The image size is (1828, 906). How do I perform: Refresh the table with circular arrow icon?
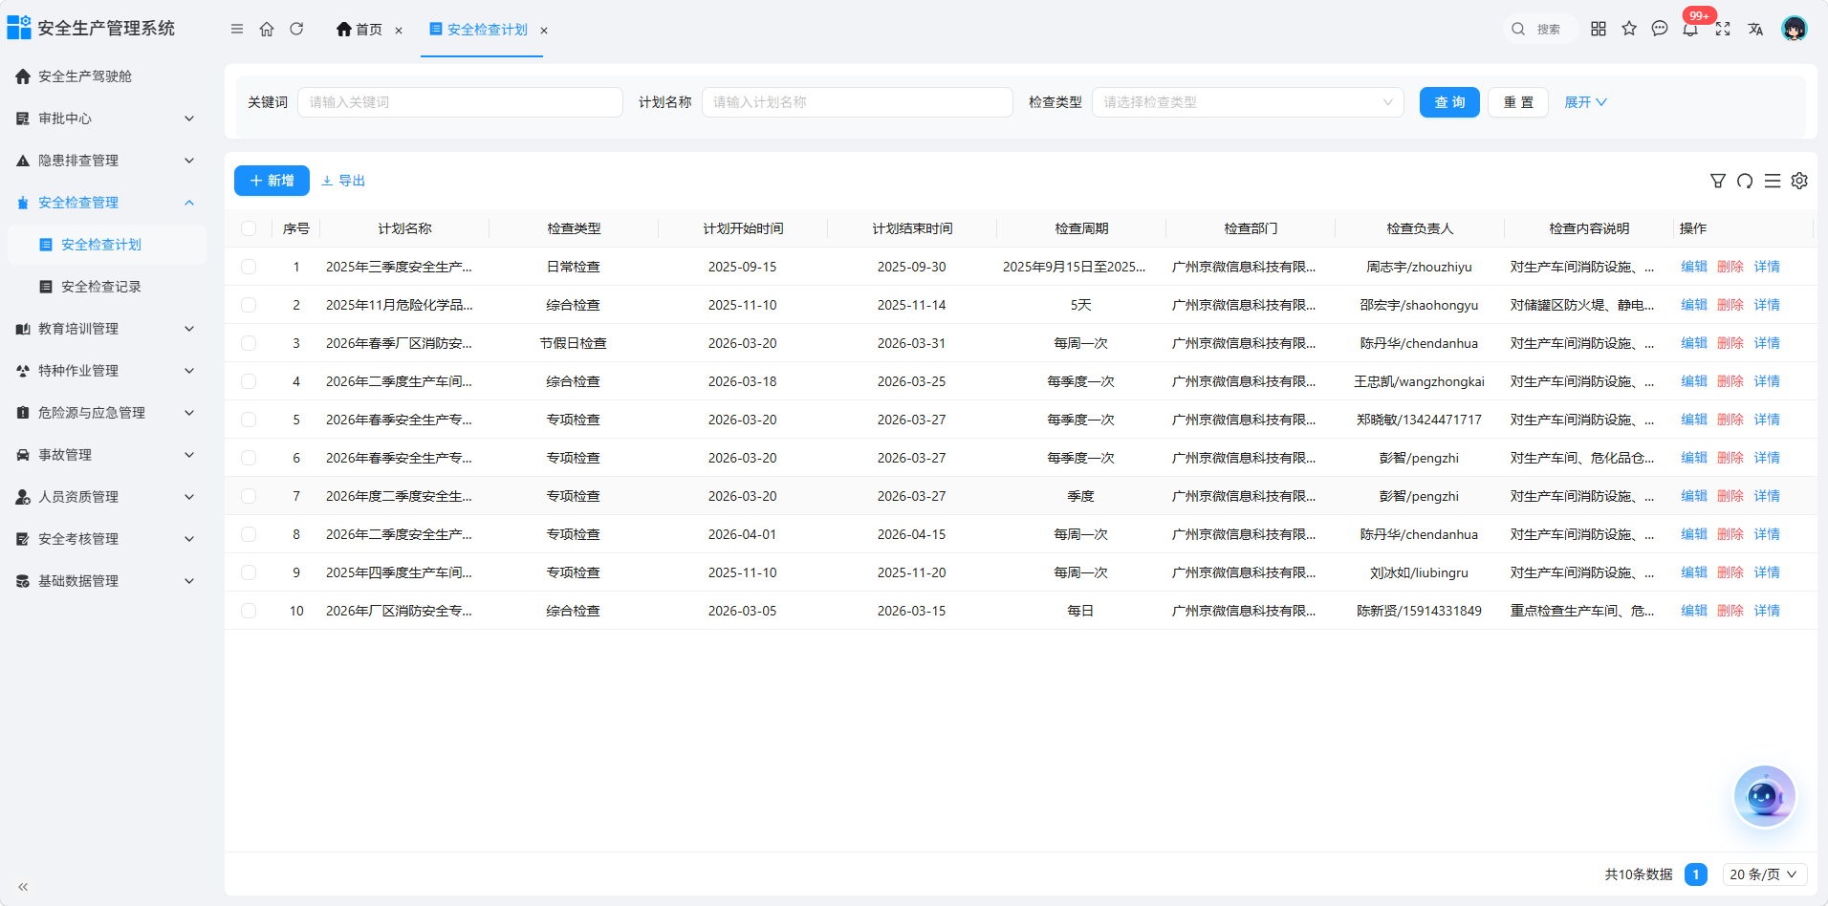tap(1745, 181)
